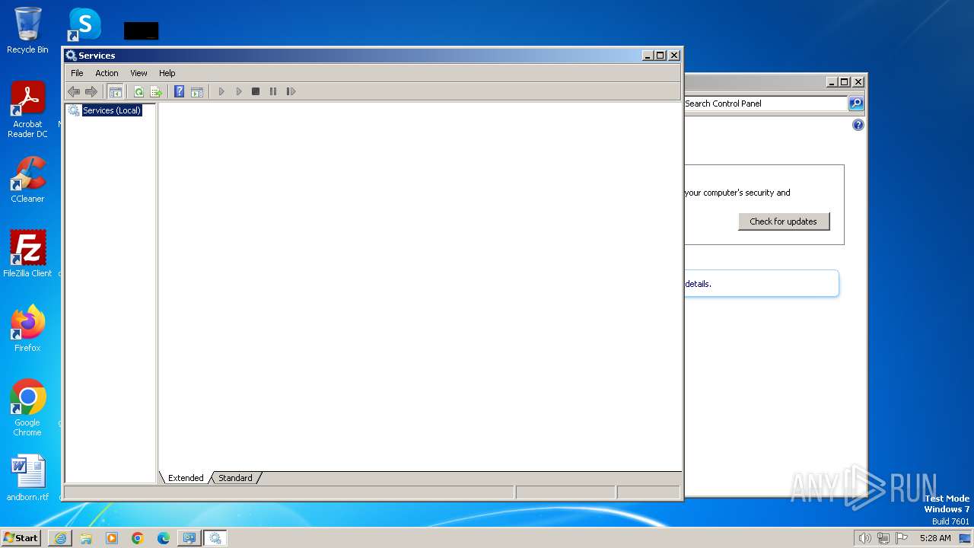Open the File menu in Services

pos(77,73)
